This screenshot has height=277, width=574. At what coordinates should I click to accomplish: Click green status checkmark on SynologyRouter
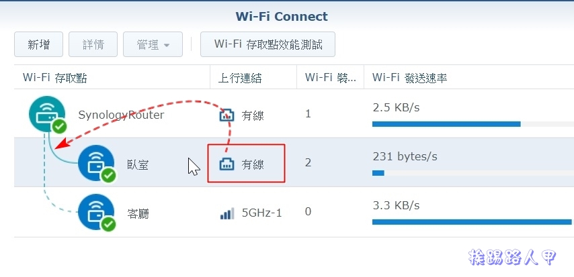(59, 127)
